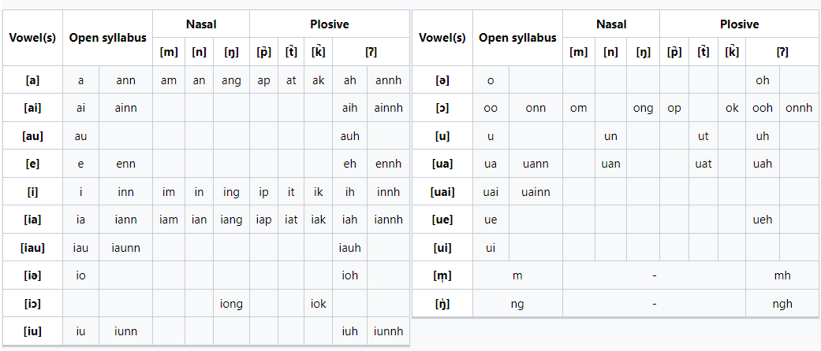The width and height of the screenshot is (821, 351).
Task: Click the 'iunnh' cell
Action: pyautogui.click(x=388, y=331)
